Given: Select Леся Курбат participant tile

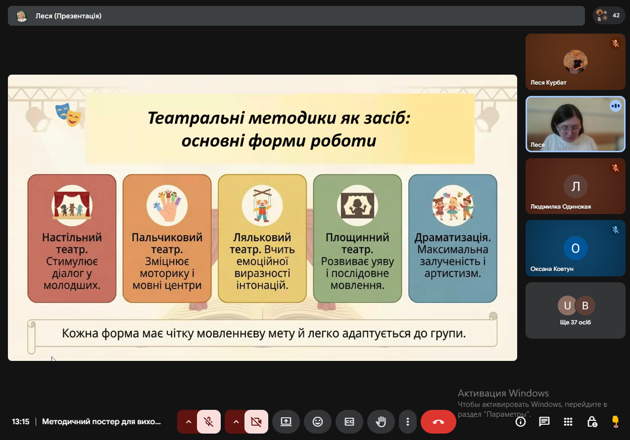Looking at the screenshot, I should click(x=575, y=62).
